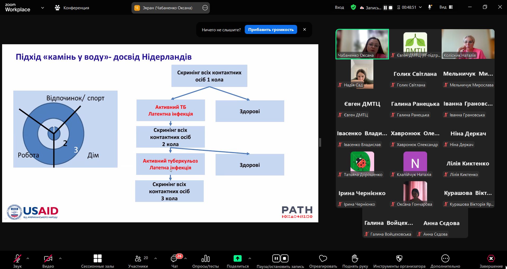
Task: Open Zoom Workplace dropdown chevron
Action: tap(42, 8)
